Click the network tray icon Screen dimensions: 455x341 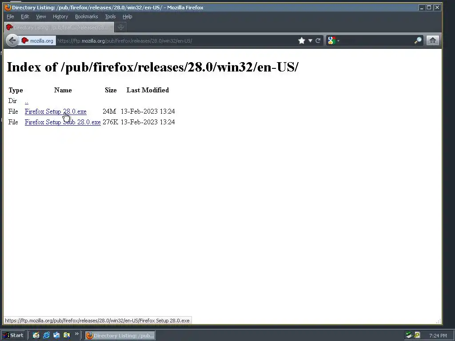(409, 336)
